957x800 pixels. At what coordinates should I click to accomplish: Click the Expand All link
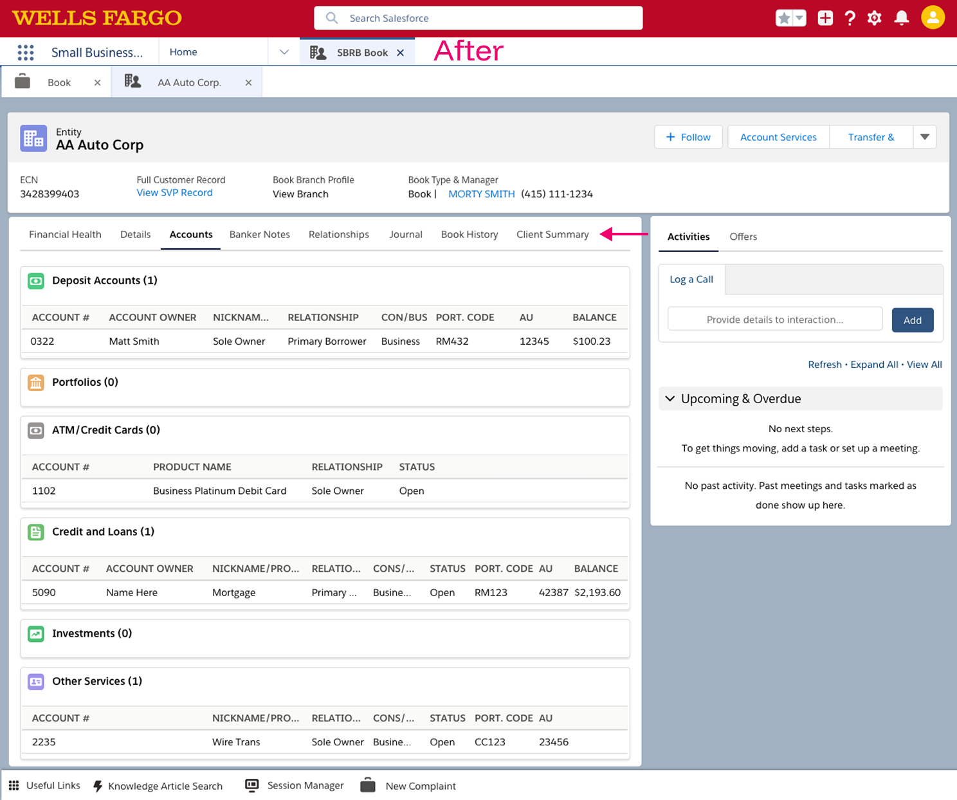[874, 365]
